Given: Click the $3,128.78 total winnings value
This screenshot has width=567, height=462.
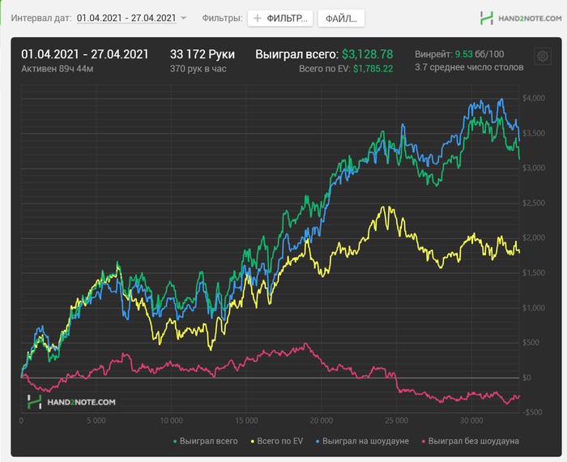Looking at the screenshot, I should click(368, 54).
